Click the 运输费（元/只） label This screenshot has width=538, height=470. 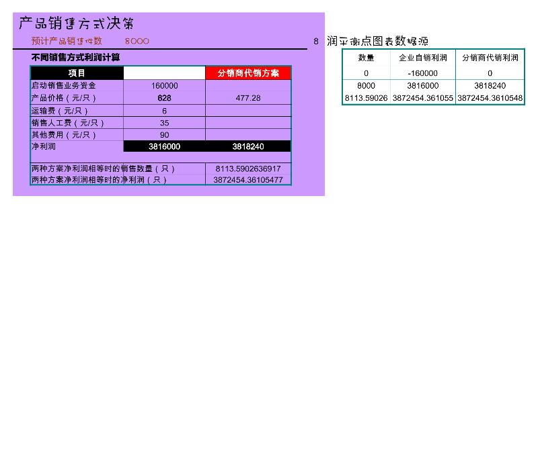click(x=60, y=111)
